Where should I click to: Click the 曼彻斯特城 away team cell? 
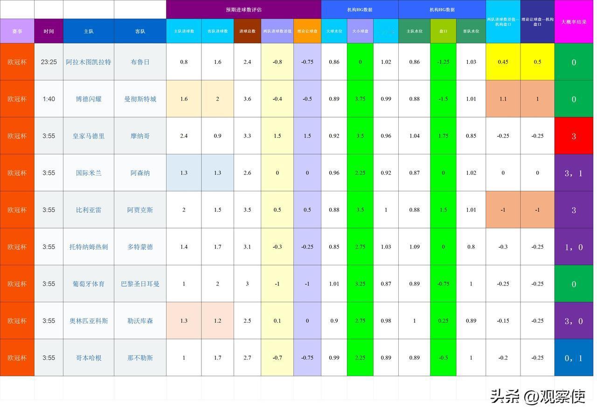(x=140, y=99)
